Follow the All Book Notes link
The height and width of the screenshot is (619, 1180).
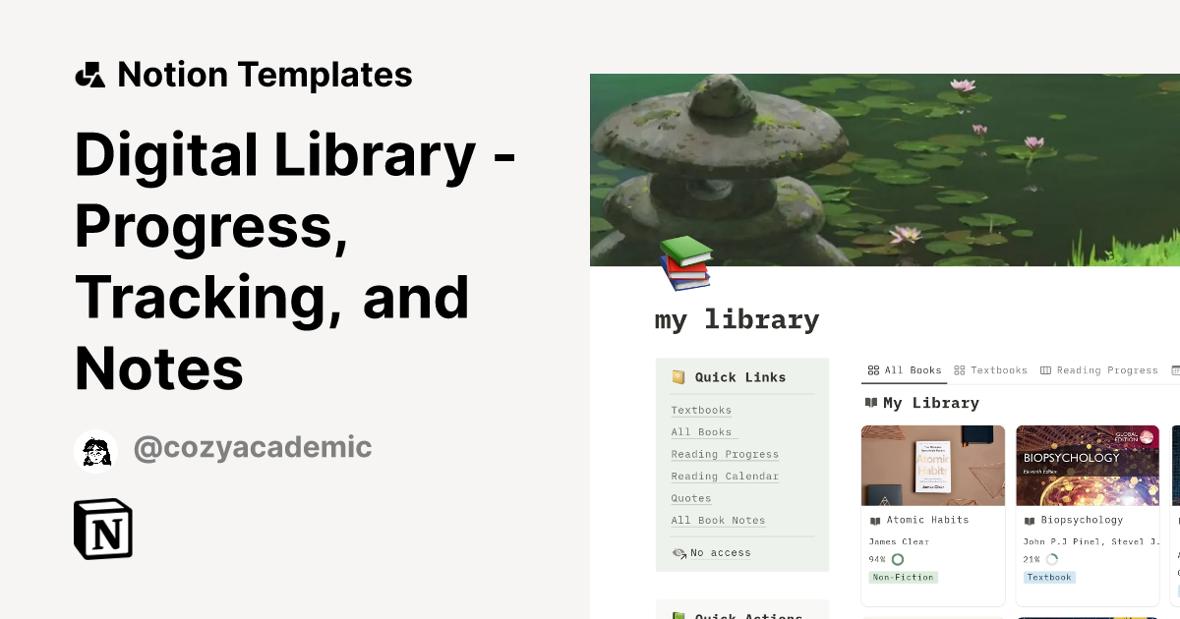[718, 521]
